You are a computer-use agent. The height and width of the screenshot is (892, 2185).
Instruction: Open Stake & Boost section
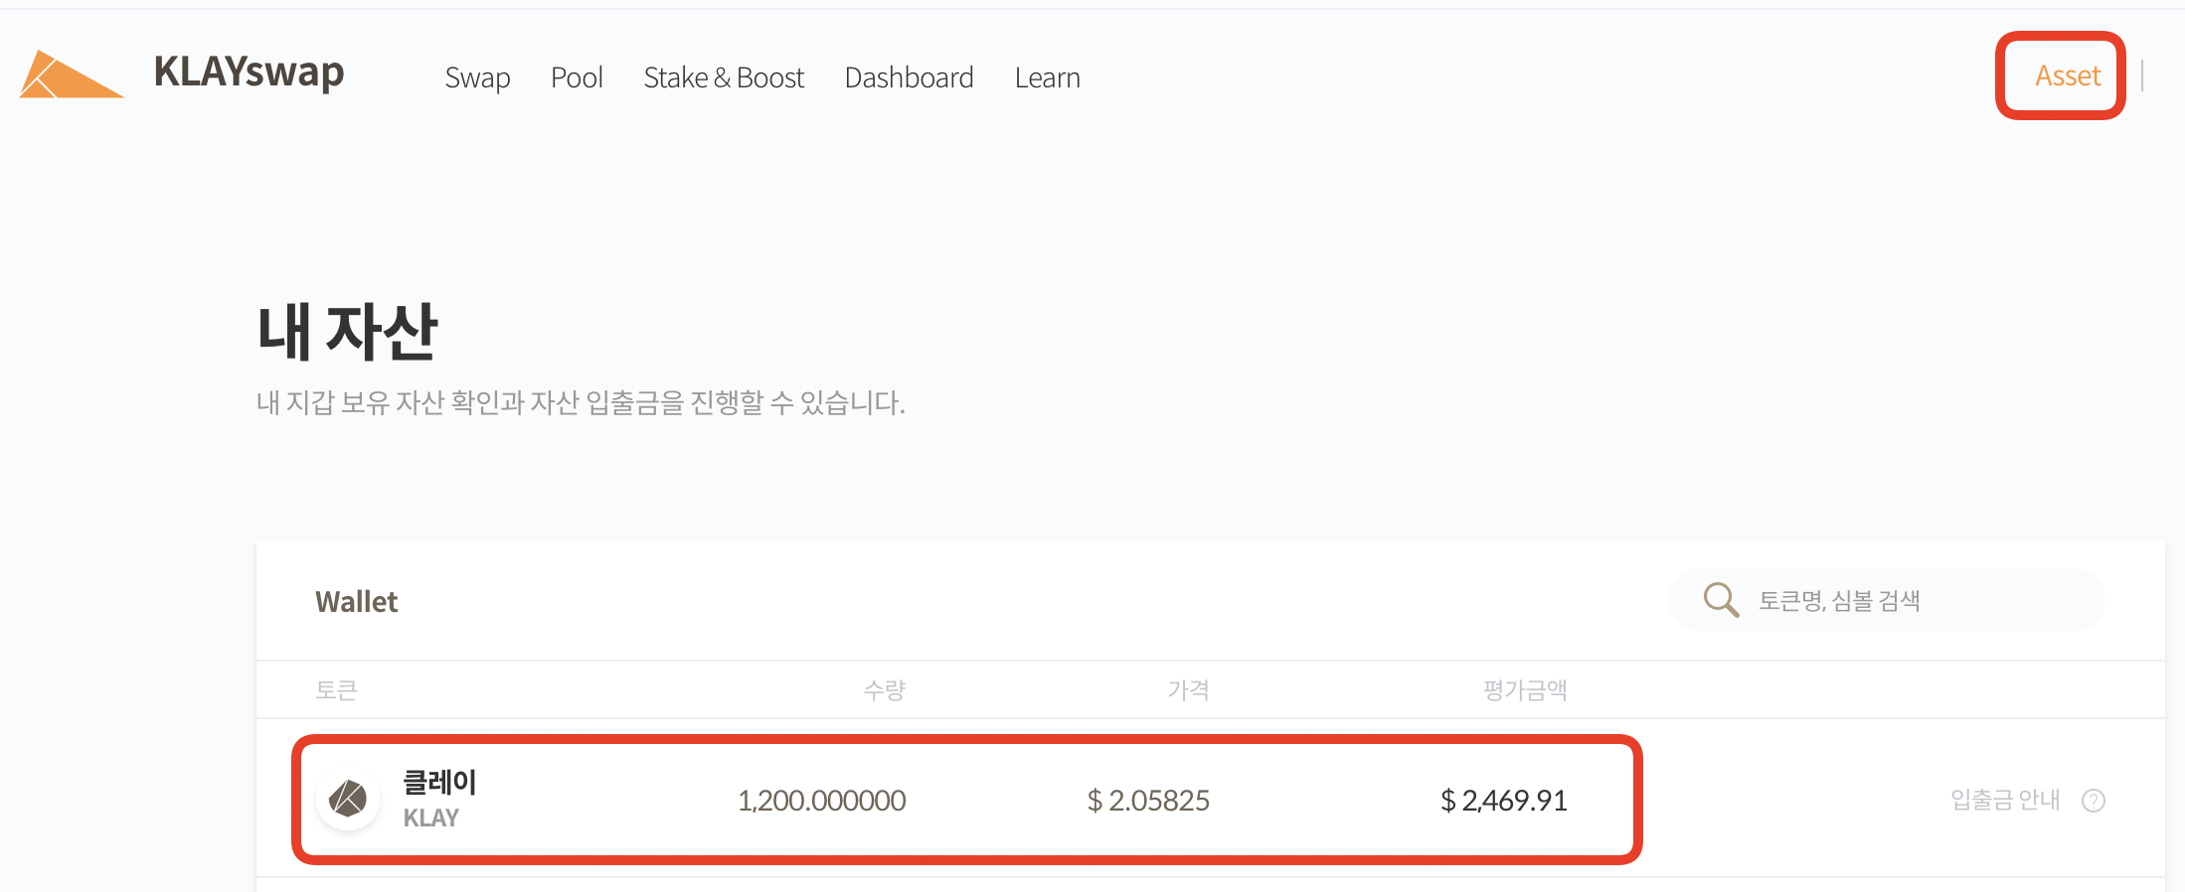pyautogui.click(x=724, y=77)
